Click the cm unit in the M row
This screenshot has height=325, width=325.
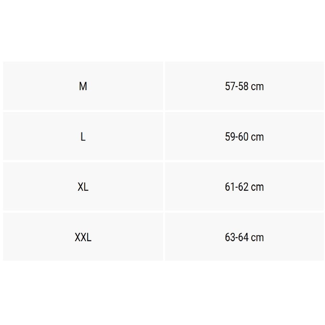[x=257, y=87]
